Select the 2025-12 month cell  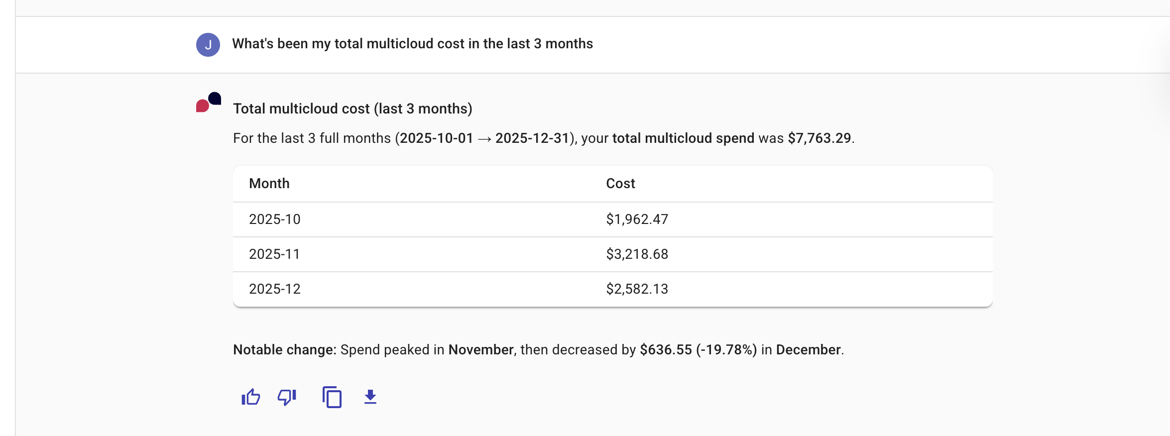click(x=275, y=289)
